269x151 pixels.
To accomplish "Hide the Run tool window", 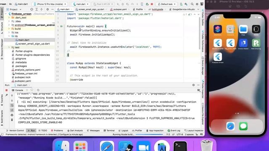I will 198,85.
